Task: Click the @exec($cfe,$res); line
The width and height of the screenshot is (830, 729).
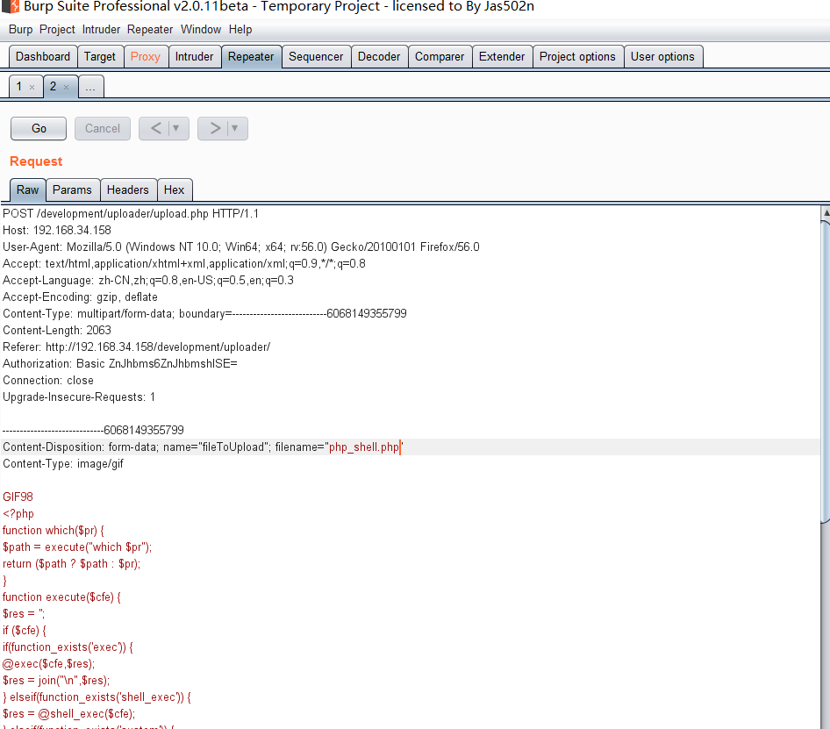Action: [49, 664]
